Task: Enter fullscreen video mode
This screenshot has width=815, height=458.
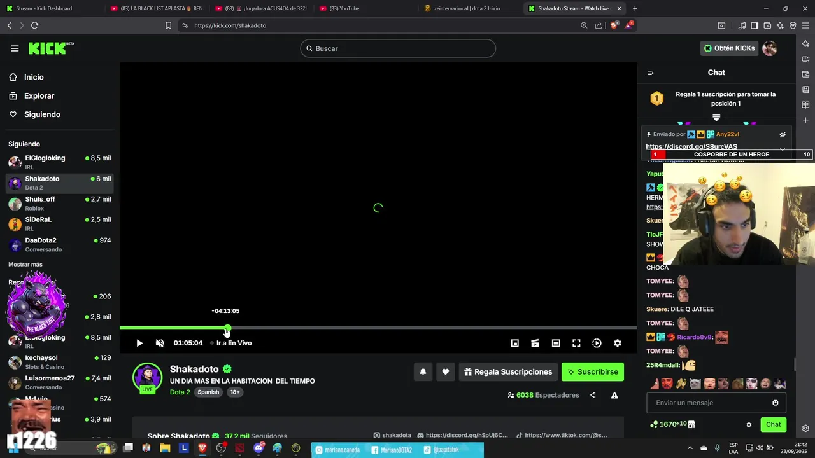Action: 576,343
